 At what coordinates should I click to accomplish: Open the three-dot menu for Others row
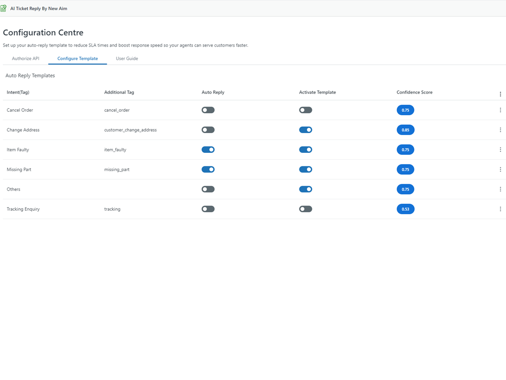(x=500, y=190)
